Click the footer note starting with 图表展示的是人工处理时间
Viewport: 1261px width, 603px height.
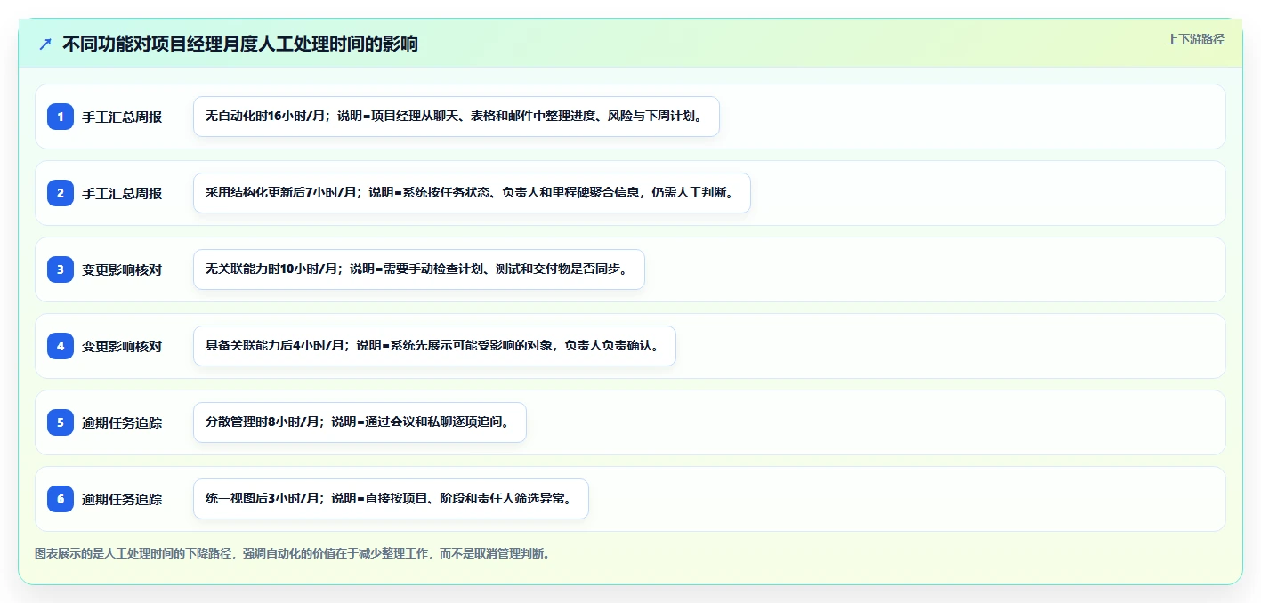click(292, 553)
